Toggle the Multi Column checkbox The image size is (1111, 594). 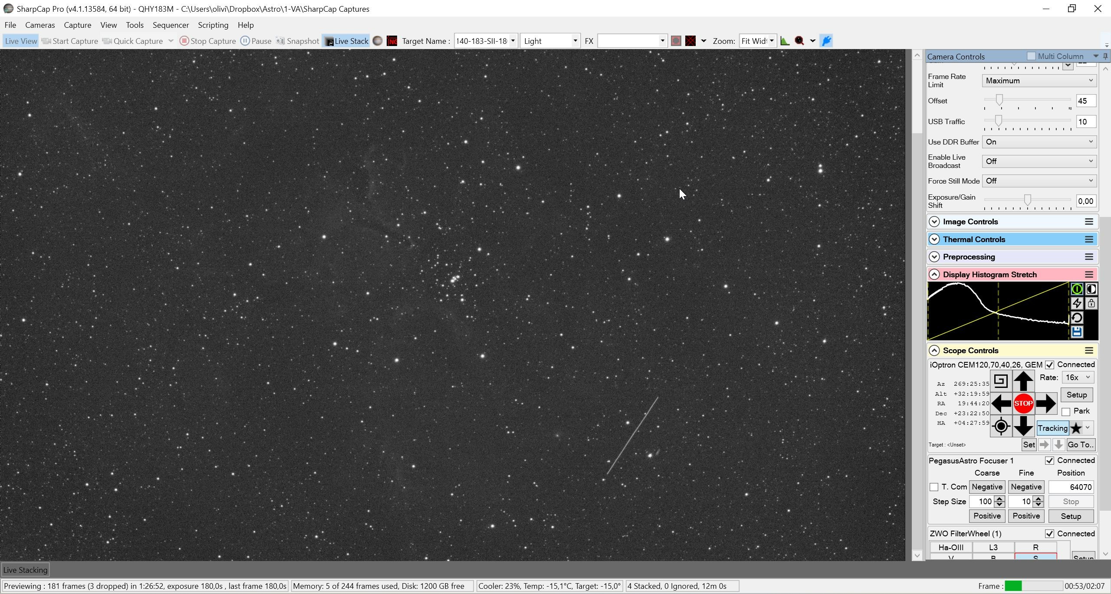[x=1031, y=56]
